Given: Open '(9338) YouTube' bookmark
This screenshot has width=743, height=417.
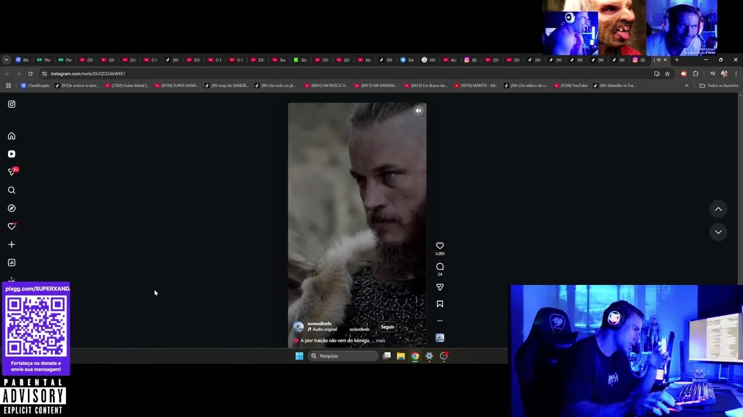Looking at the screenshot, I should point(571,86).
